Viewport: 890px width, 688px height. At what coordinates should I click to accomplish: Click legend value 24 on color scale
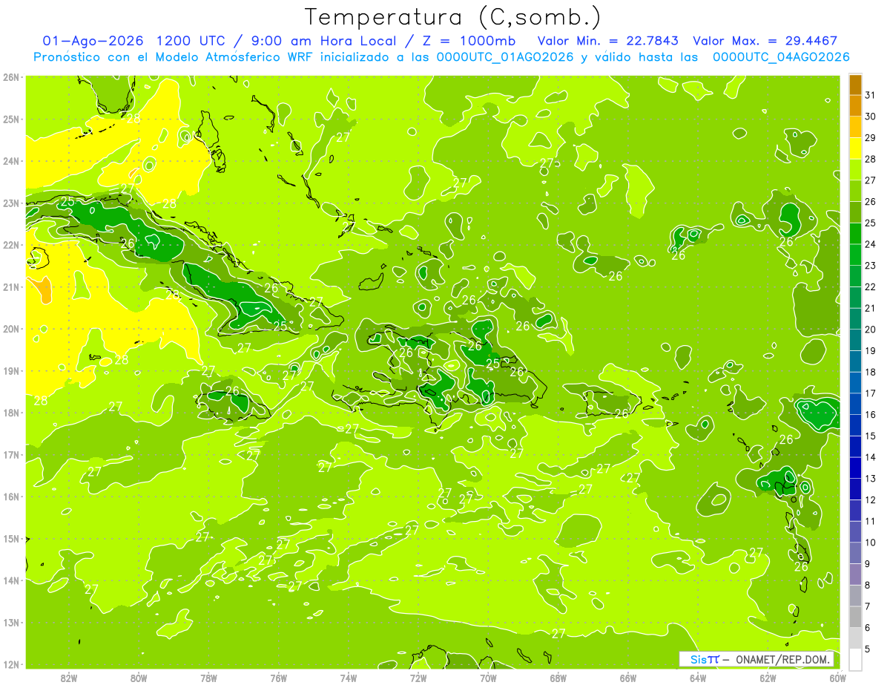pyautogui.click(x=870, y=244)
